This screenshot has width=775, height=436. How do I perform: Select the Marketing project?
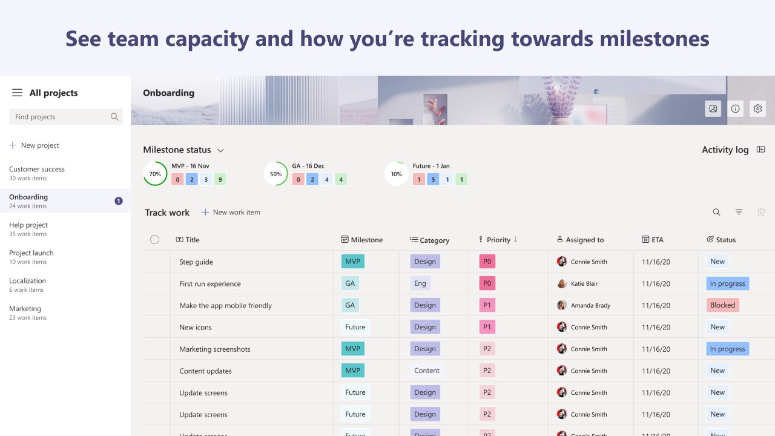pos(65,312)
